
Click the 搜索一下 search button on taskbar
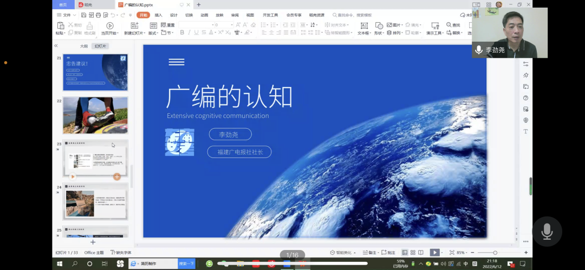click(x=186, y=264)
